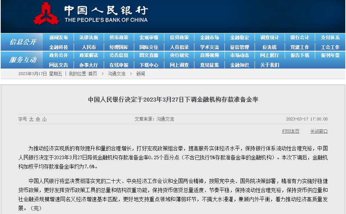Open 央行研究 navigation item

[179, 55]
